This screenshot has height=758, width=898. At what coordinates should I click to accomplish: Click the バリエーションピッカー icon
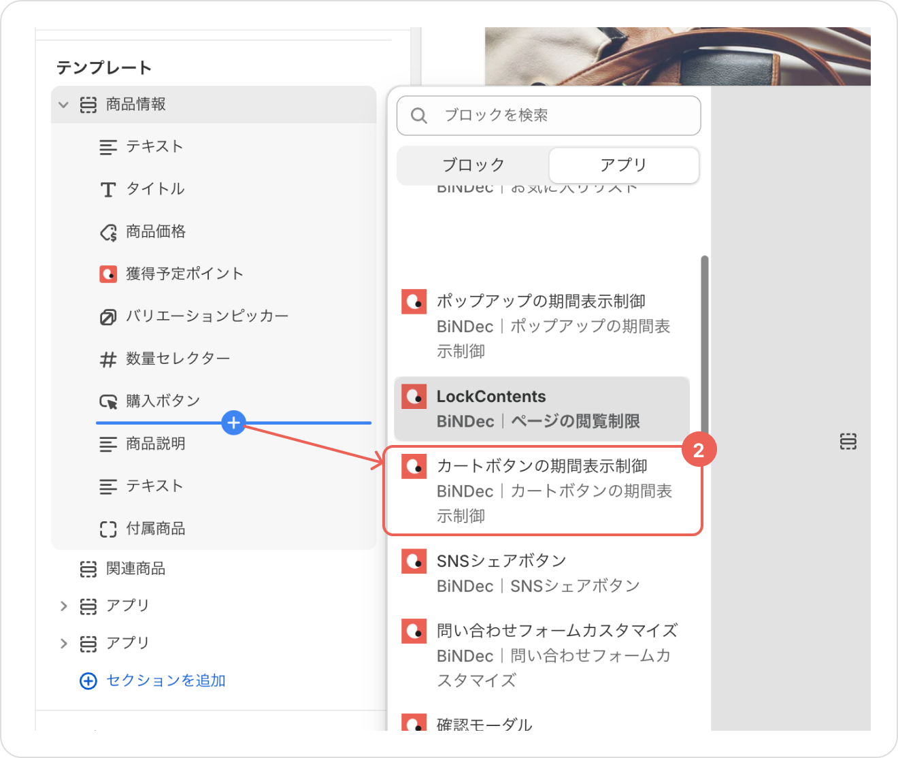(x=108, y=317)
